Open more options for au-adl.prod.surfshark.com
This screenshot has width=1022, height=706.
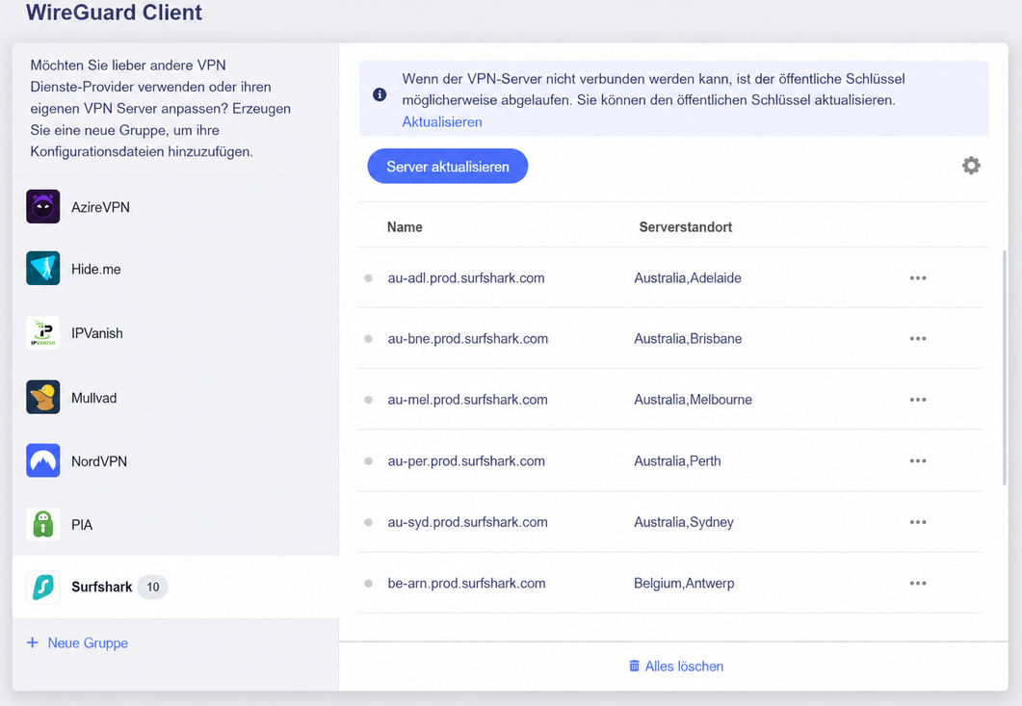(x=918, y=278)
